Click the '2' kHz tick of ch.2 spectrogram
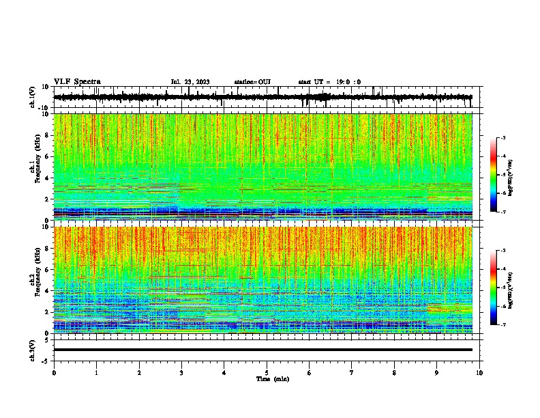 coord(47,312)
